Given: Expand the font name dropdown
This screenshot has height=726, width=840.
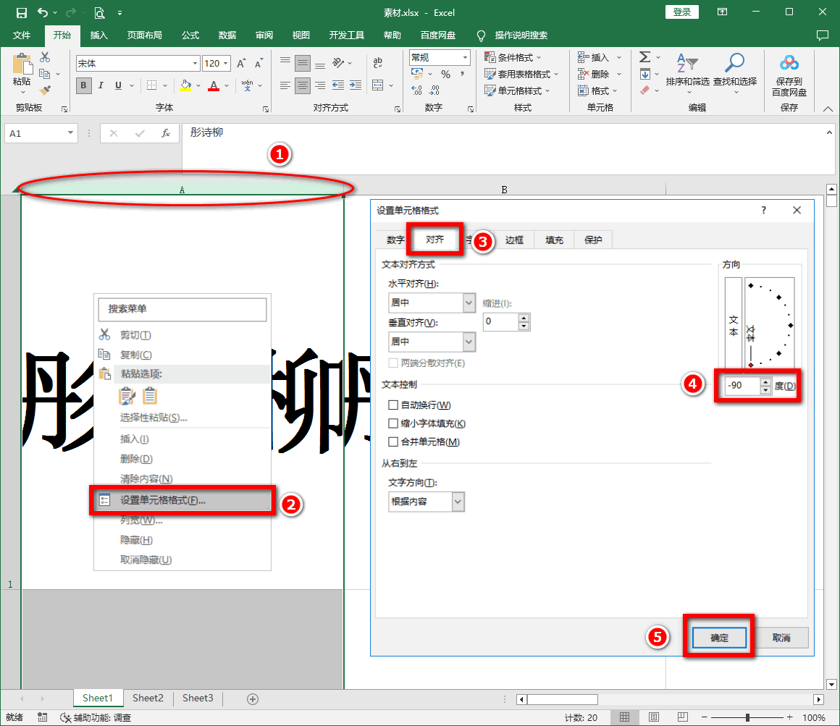Looking at the screenshot, I should coord(195,63).
